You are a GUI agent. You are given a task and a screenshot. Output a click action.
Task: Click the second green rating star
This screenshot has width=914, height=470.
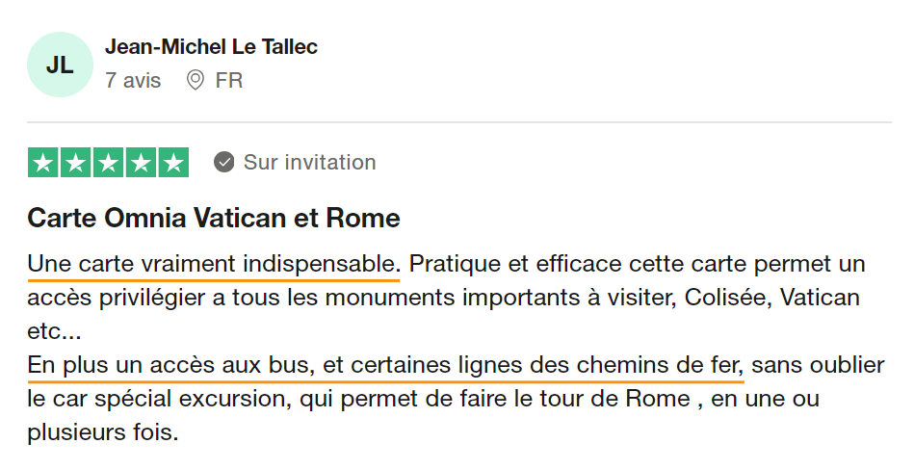(76, 163)
